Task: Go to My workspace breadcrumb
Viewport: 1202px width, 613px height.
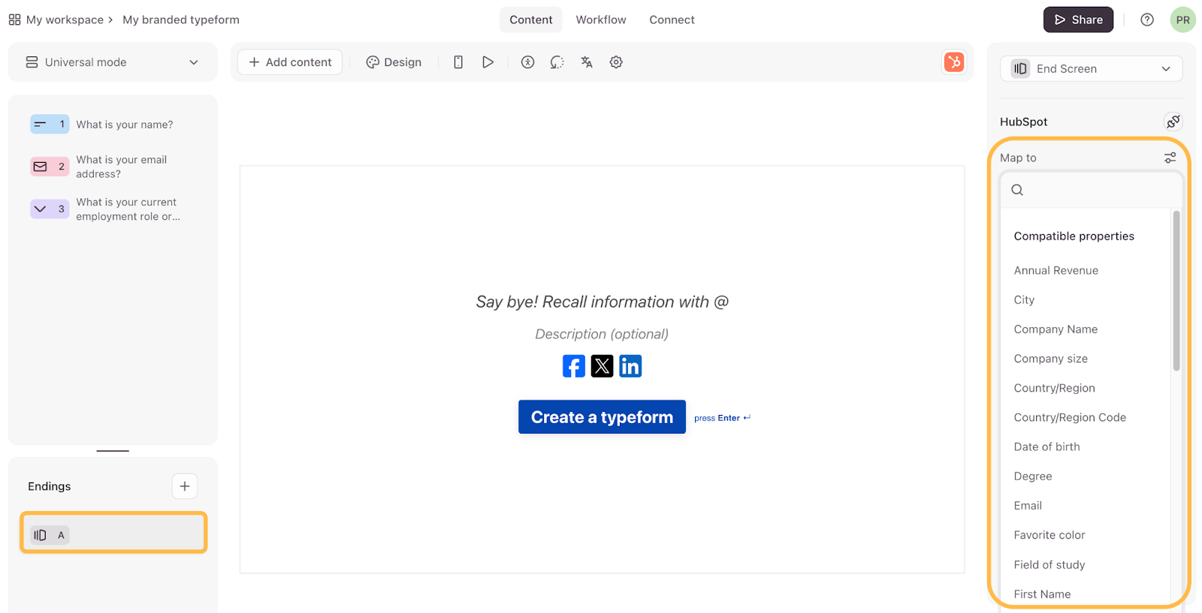Action: click(x=65, y=20)
